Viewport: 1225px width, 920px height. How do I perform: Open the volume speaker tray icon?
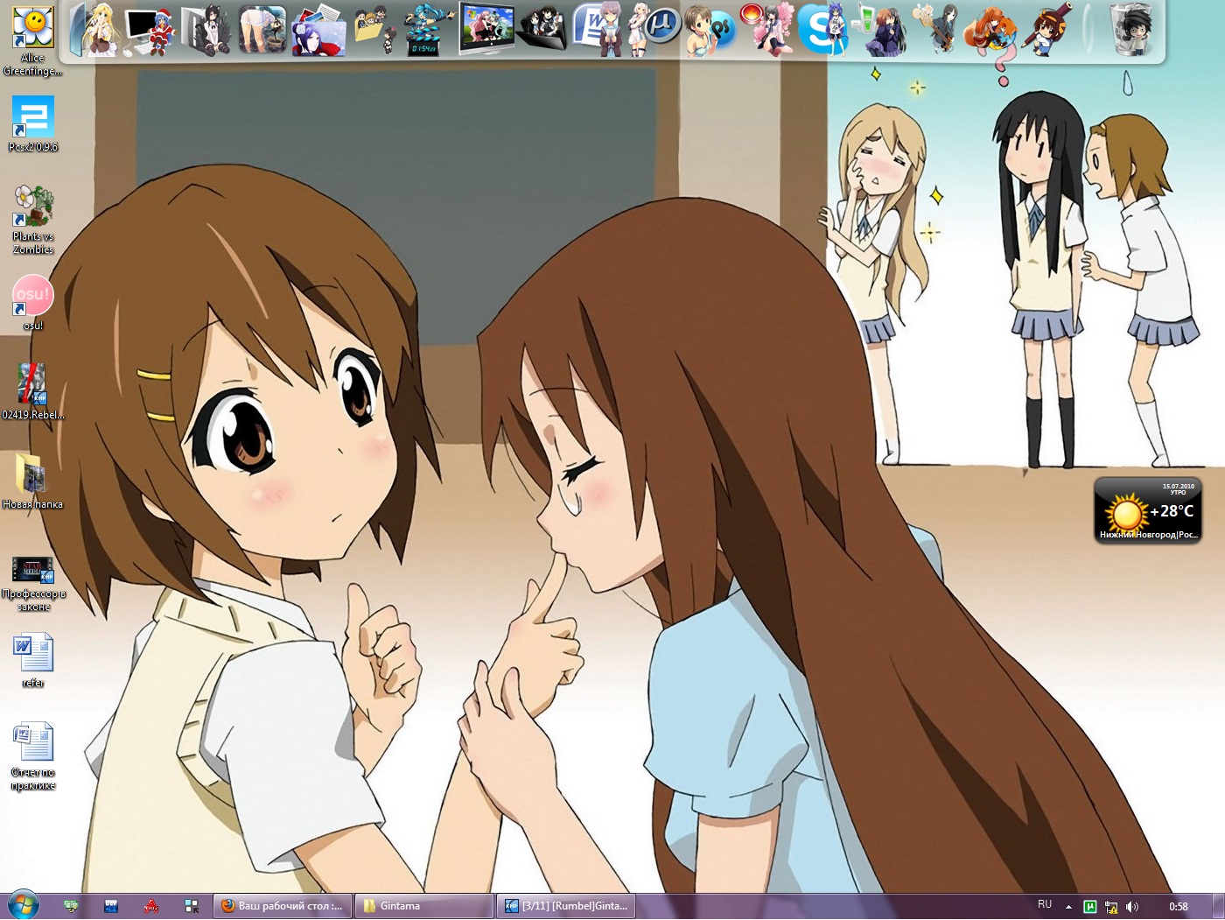point(1132,907)
